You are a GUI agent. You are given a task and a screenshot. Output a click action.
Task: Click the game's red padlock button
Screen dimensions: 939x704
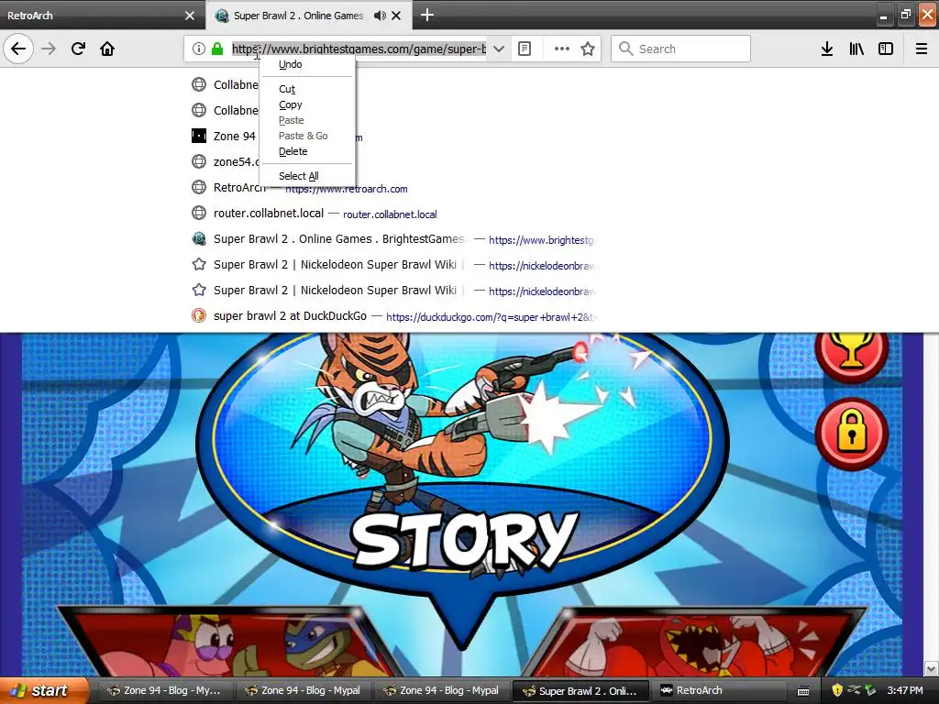click(851, 434)
